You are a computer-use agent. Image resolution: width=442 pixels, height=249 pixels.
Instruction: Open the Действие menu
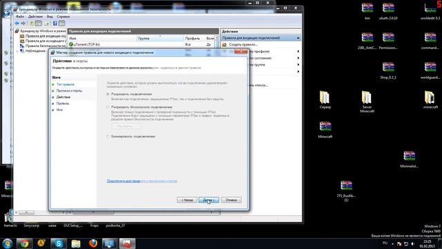(x=35, y=17)
